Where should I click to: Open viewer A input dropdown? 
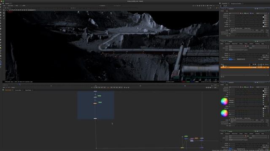pos(103,5)
